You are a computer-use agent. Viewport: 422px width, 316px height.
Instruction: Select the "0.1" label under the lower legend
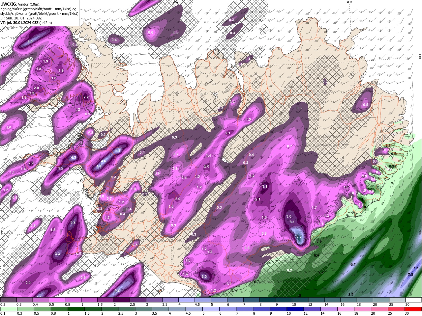pyautogui.click(x=2, y=314)
